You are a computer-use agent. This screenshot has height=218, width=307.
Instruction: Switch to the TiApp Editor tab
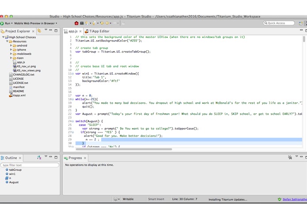(x=97, y=31)
